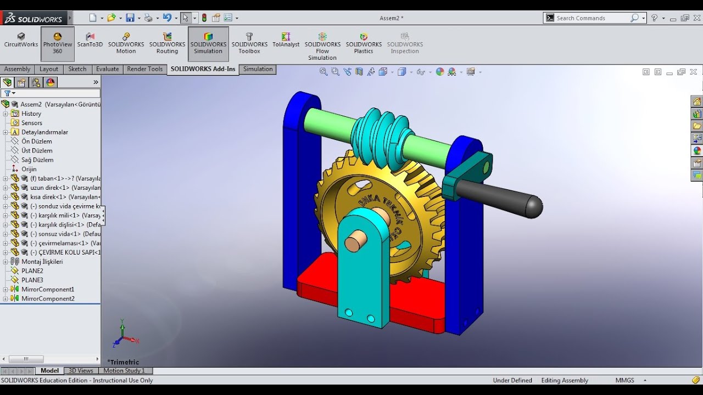The image size is (703, 395).
Task: Open the SOLIDWORKS Resources home pane
Action: 697,102
